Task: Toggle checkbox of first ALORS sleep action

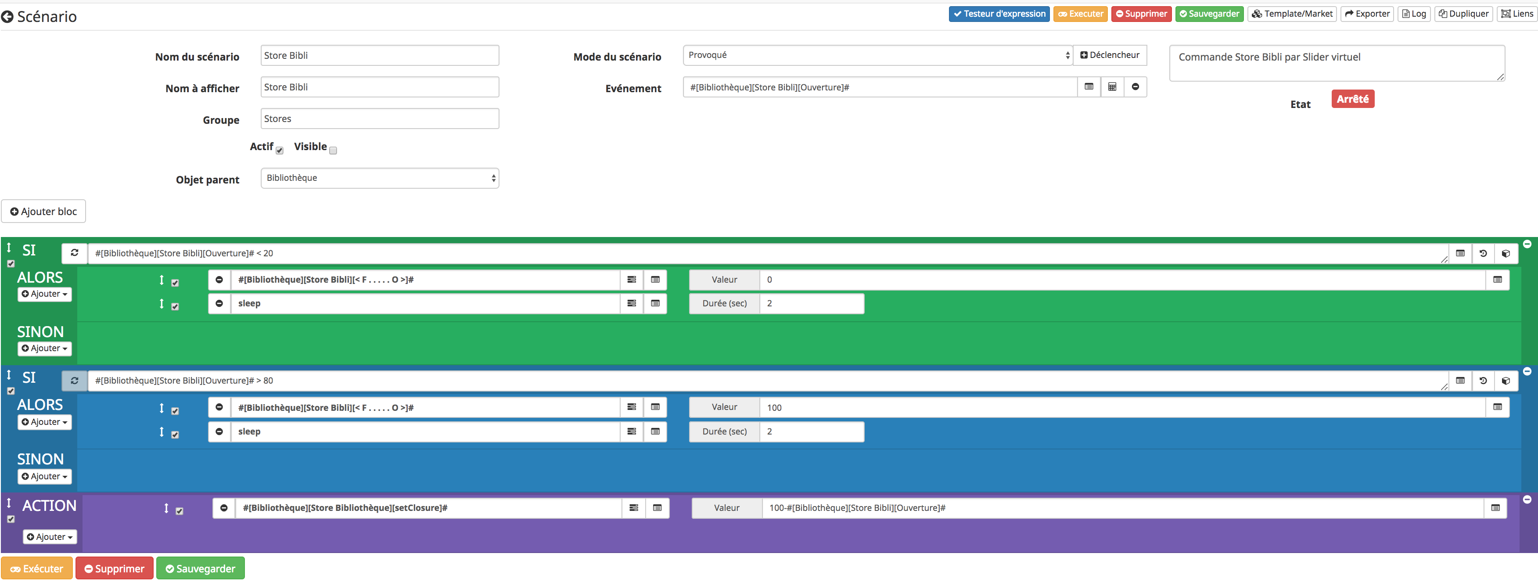Action: click(175, 307)
